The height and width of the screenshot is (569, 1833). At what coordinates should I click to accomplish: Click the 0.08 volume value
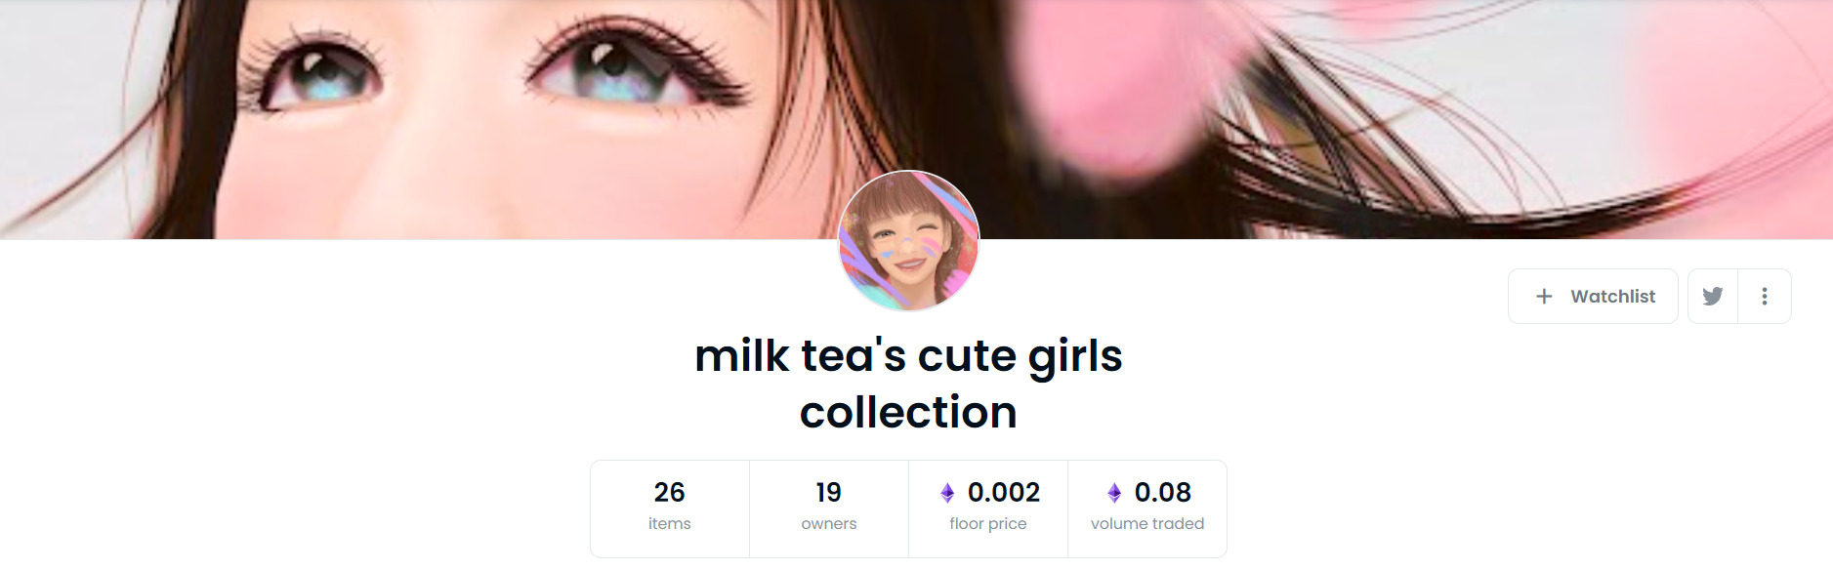tap(1162, 492)
